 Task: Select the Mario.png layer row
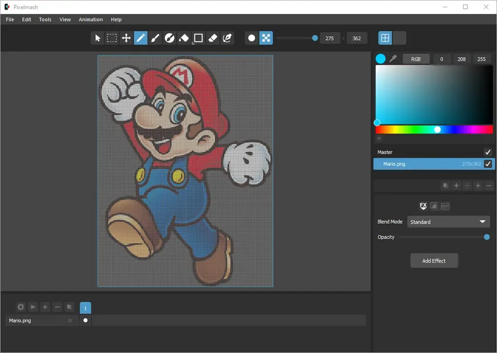[434, 164]
